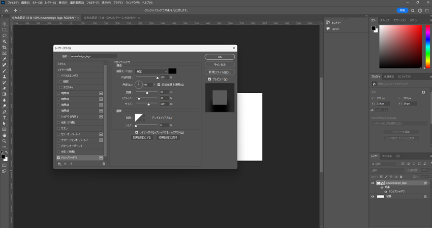Enable the シャドウ (内側) checkbox

tap(58, 117)
